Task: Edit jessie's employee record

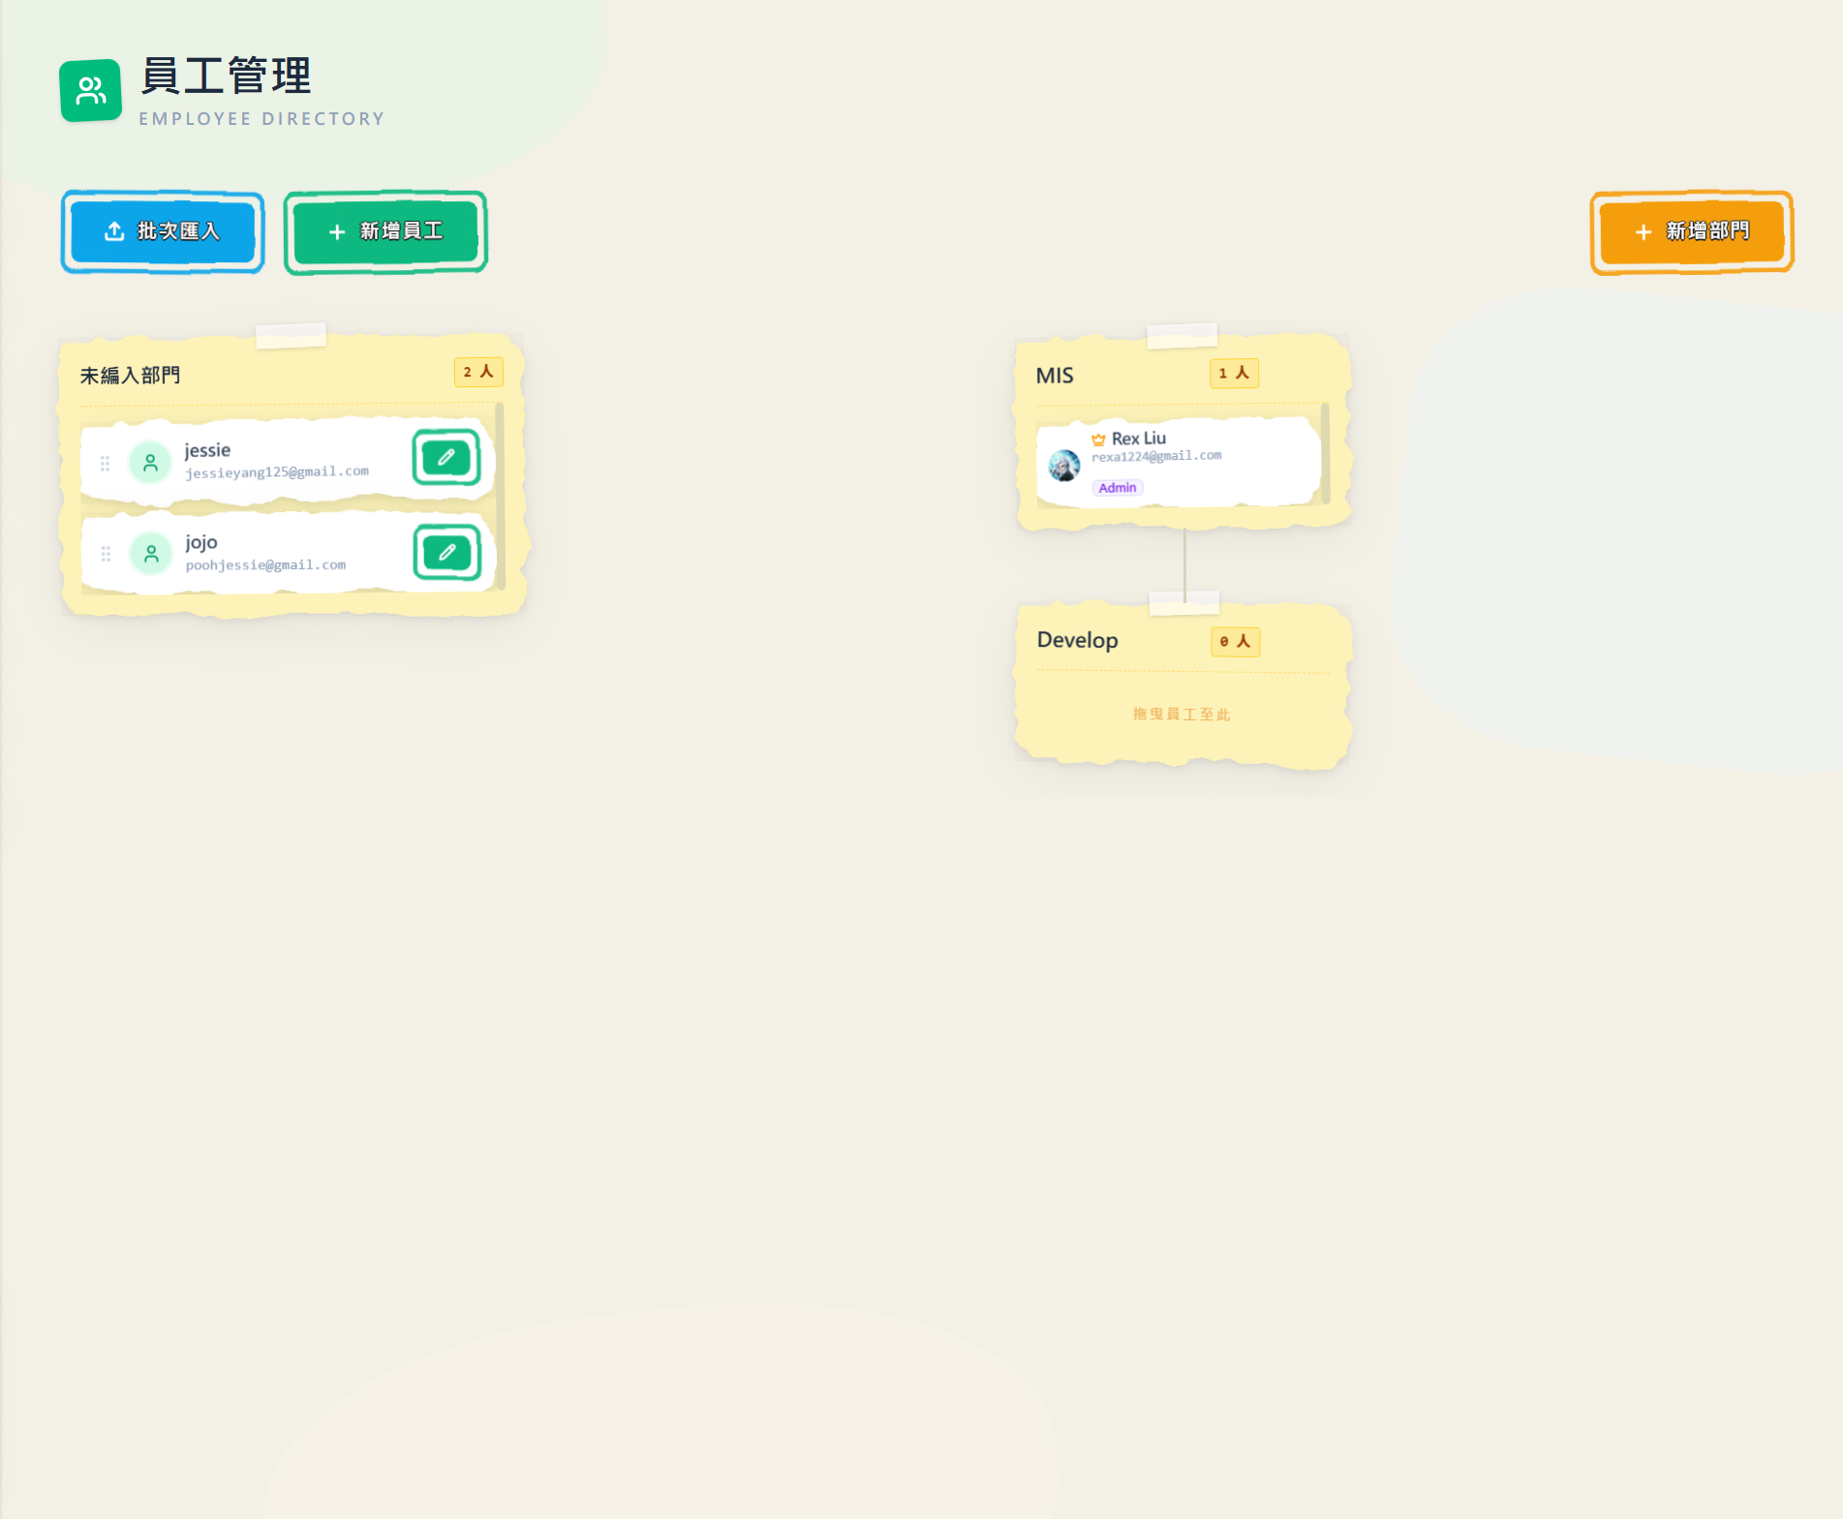Action: click(446, 457)
